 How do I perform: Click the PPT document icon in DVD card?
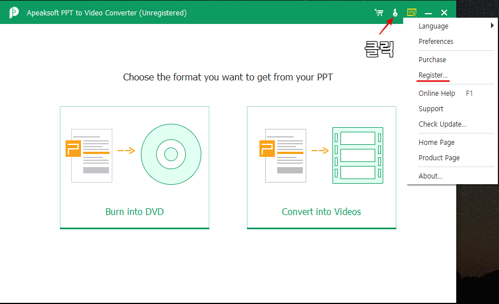pos(89,155)
